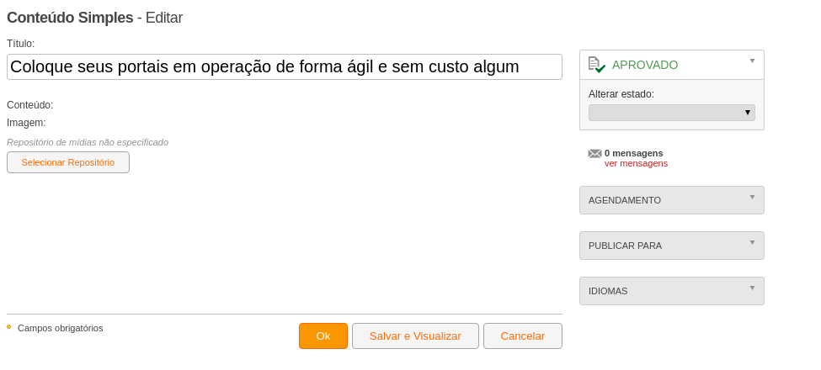Click the 0 mensagens count text
The width and height of the screenshot is (821, 370).
[633, 153]
